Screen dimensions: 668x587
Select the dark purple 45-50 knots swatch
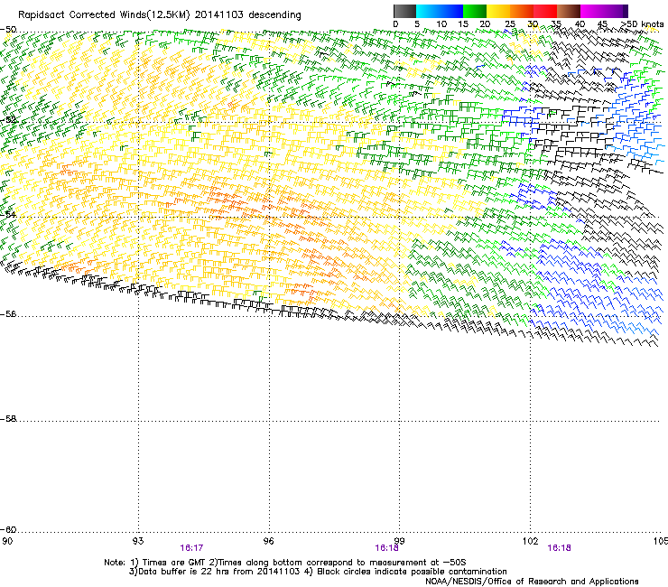pyautogui.click(x=616, y=11)
